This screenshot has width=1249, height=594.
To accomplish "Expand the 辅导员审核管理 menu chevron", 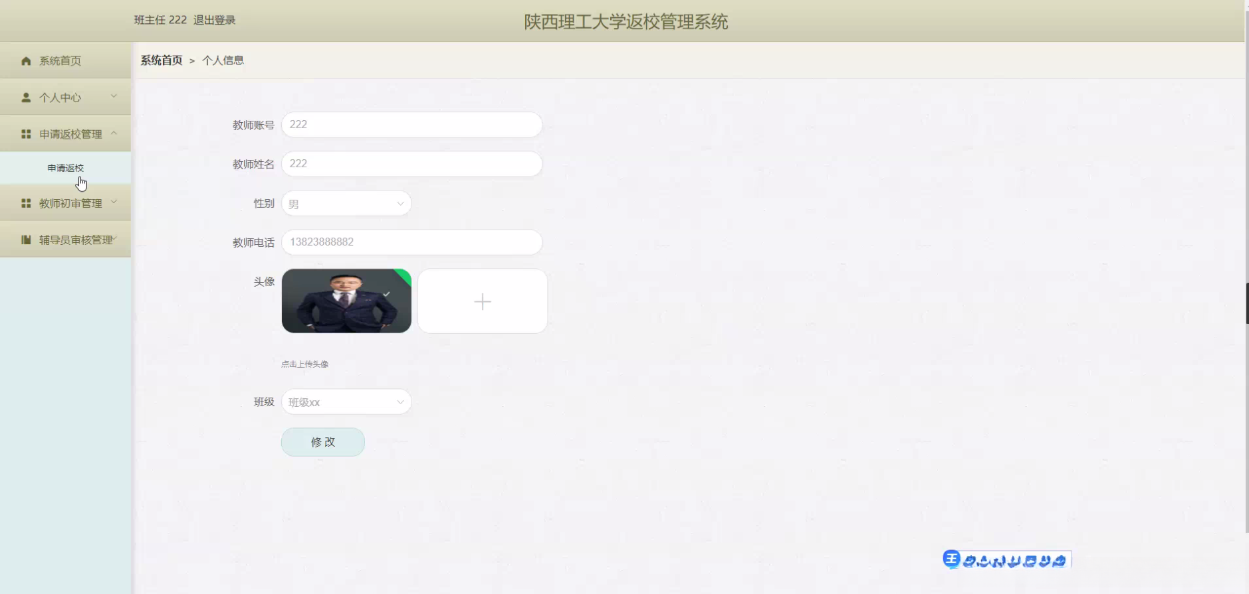I will (115, 238).
